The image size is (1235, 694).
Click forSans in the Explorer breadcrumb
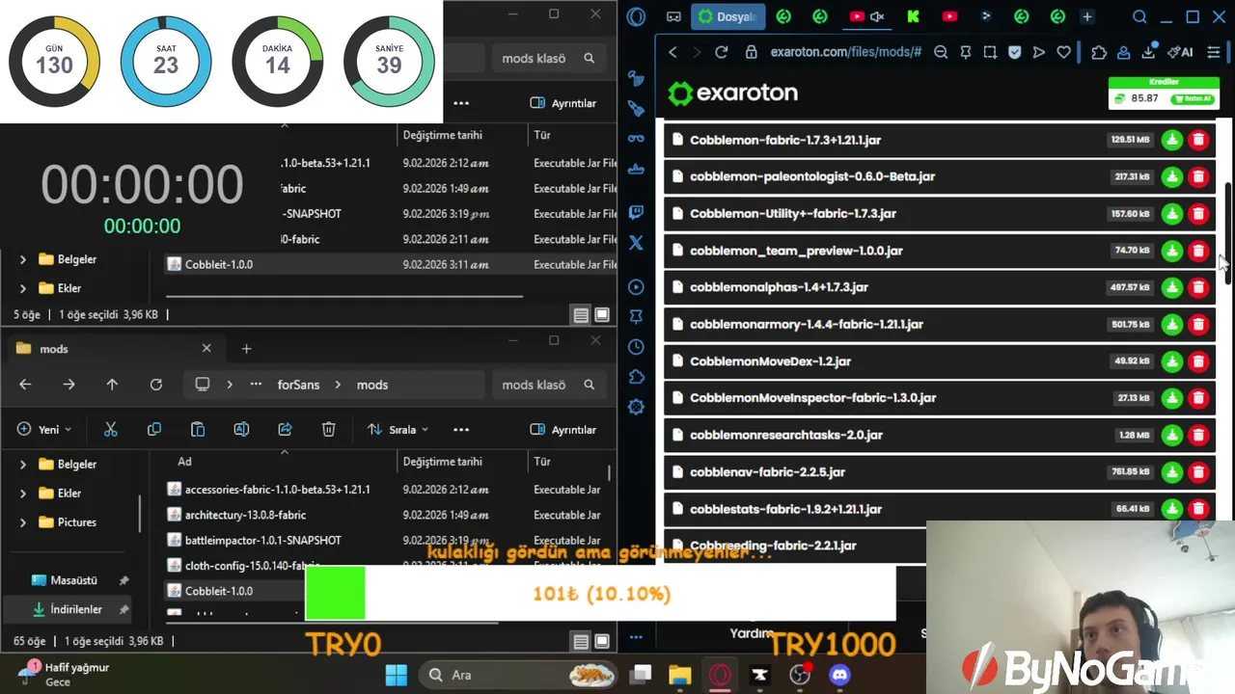click(x=298, y=385)
